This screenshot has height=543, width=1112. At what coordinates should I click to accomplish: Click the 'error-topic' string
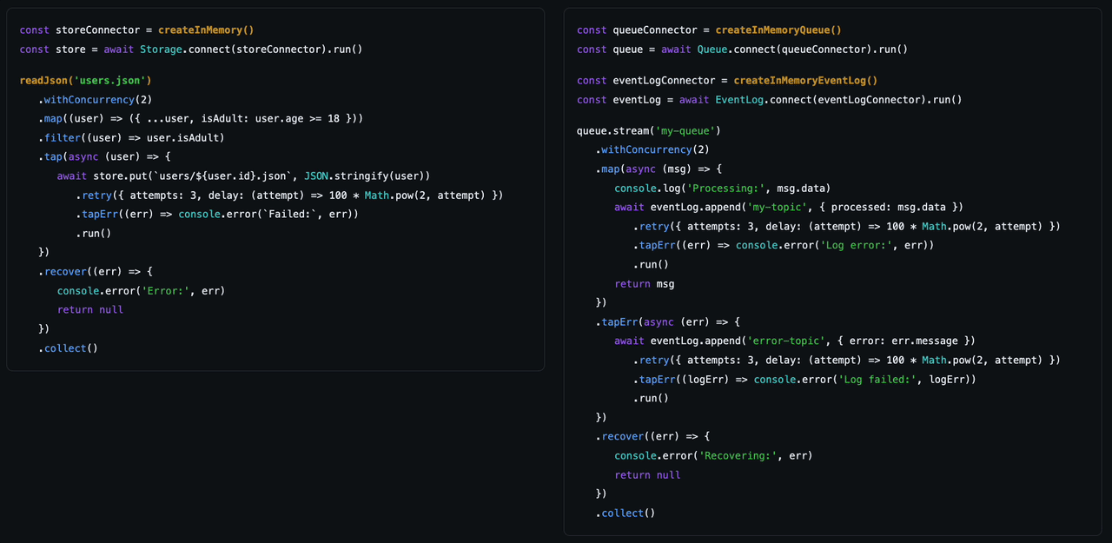tap(788, 341)
